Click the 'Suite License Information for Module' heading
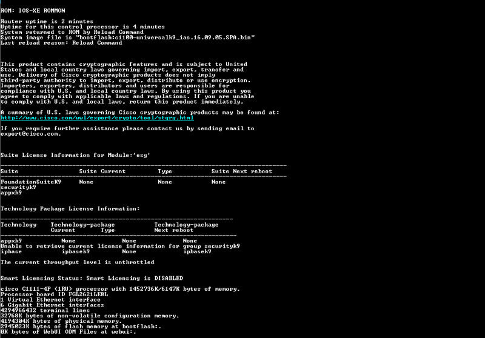This screenshot has width=485, height=338. click(x=75, y=155)
